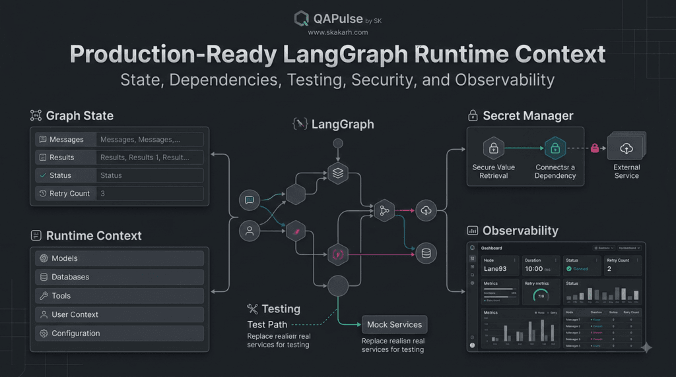Image resolution: width=676 pixels, height=377 pixels.
Task: Click the Retry Count history icon
Action: [43, 193]
